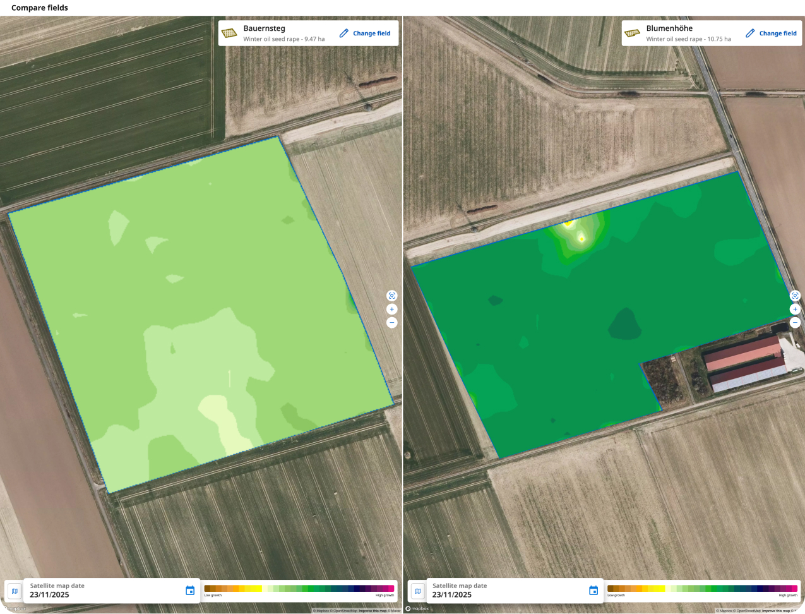805x614 pixels.
Task: Open calendar for right satellite map date
Action: coord(593,591)
